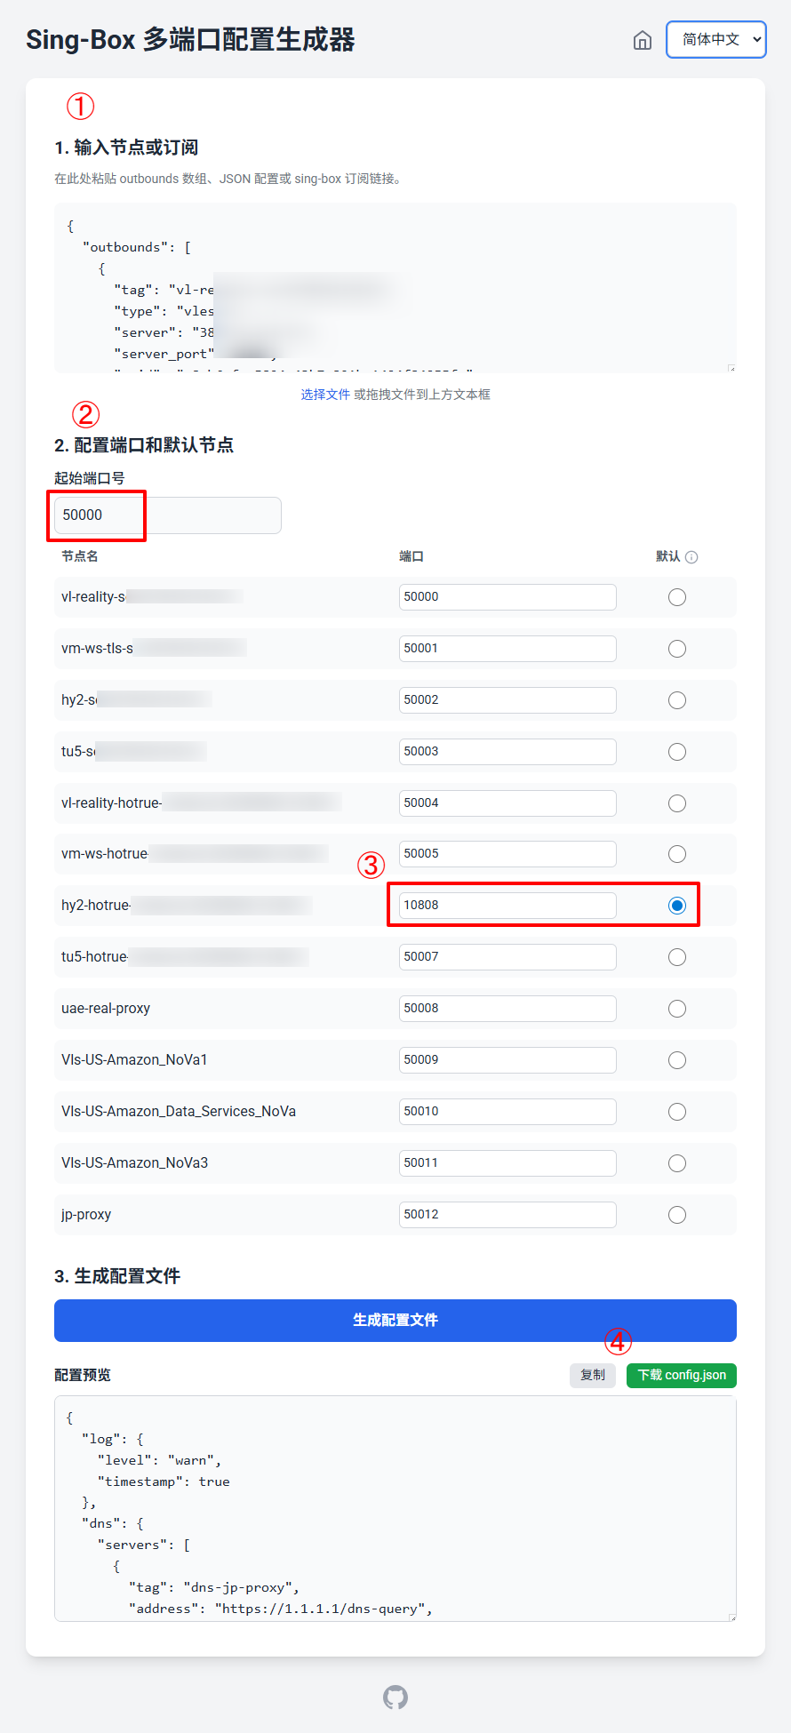Click the 生成配置文件 button
Screen dimensions: 791x1733
395,1321
